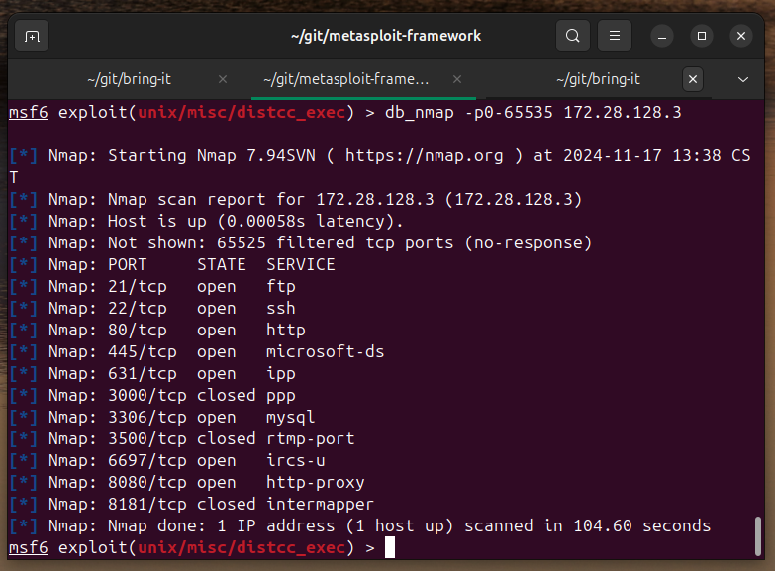
Task: Click the '8080/tcp' port entry
Action: pyautogui.click(x=147, y=483)
